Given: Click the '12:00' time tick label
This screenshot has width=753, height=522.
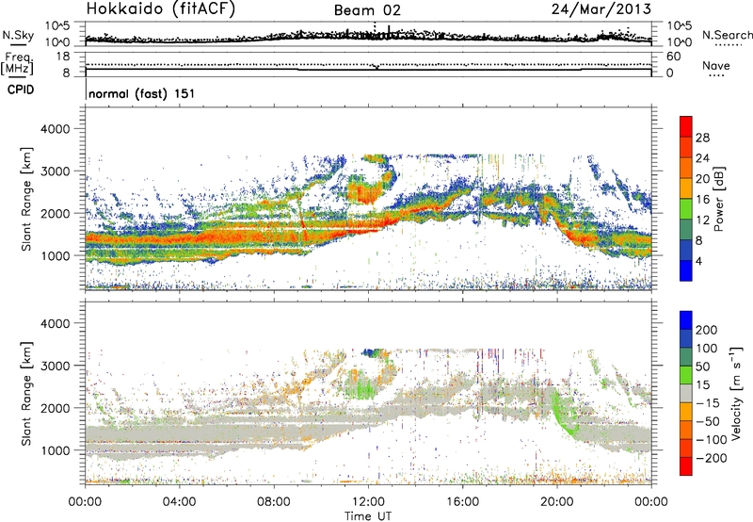Looking at the screenshot, I should [x=368, y=502].
